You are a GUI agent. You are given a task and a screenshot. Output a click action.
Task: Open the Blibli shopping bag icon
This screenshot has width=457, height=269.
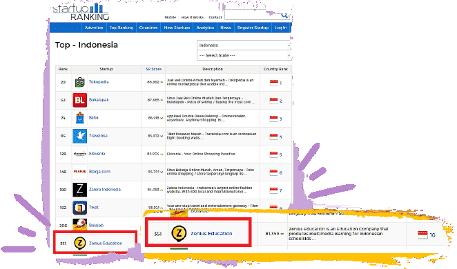[x=79, y=118]
